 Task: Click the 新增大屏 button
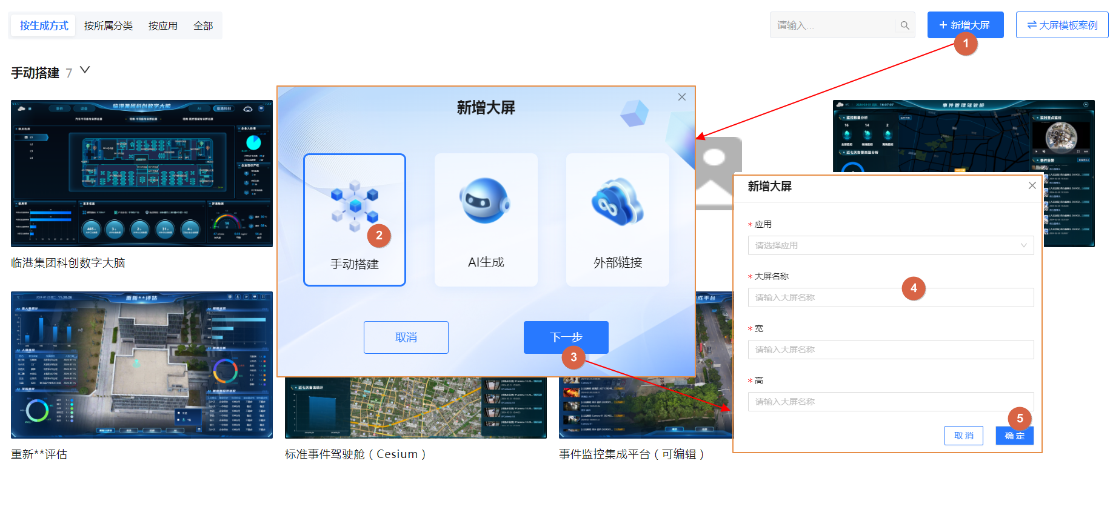965,25
